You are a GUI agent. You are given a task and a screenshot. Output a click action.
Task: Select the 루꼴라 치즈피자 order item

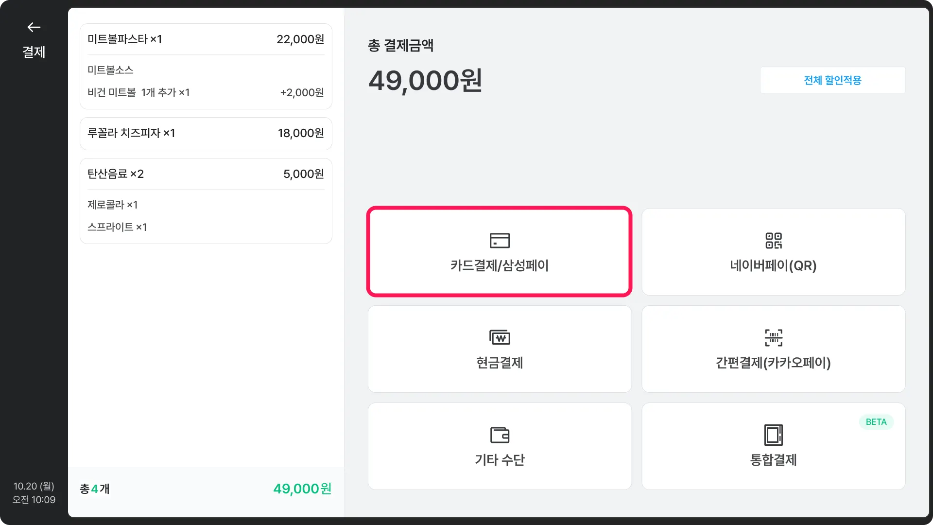click(x=131, y=133)
